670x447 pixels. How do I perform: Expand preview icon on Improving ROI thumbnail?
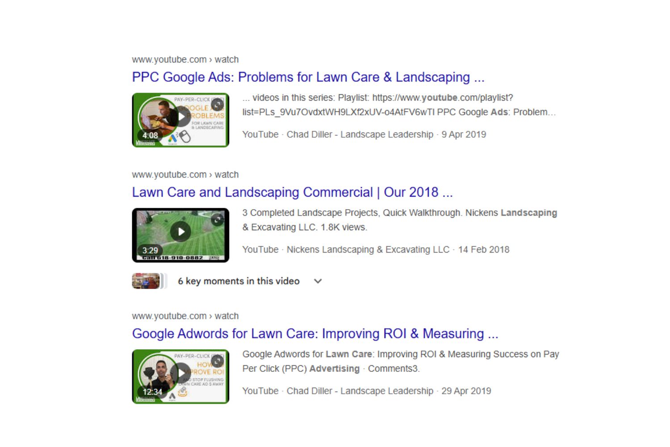tap(218, 361)
